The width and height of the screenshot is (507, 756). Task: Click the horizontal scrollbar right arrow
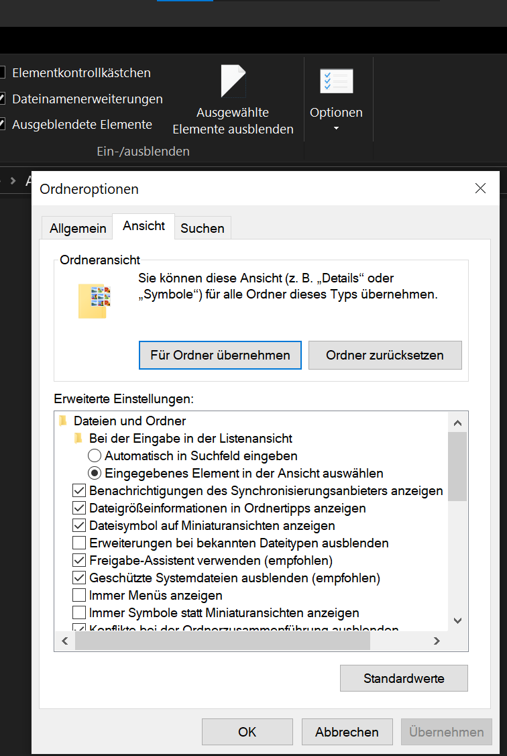click(437, 641)
